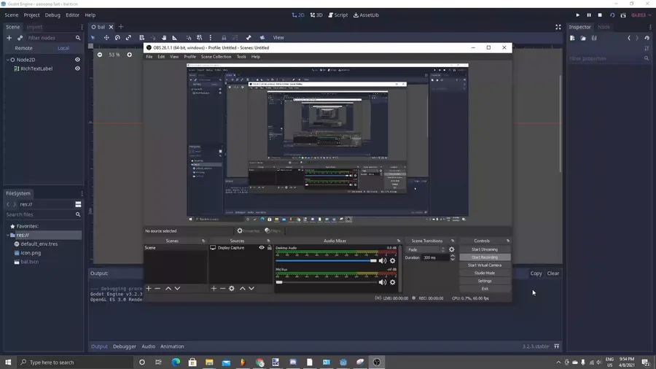
Task: Go to previous edited object in Inspector
Action: [x=629, y=38]
